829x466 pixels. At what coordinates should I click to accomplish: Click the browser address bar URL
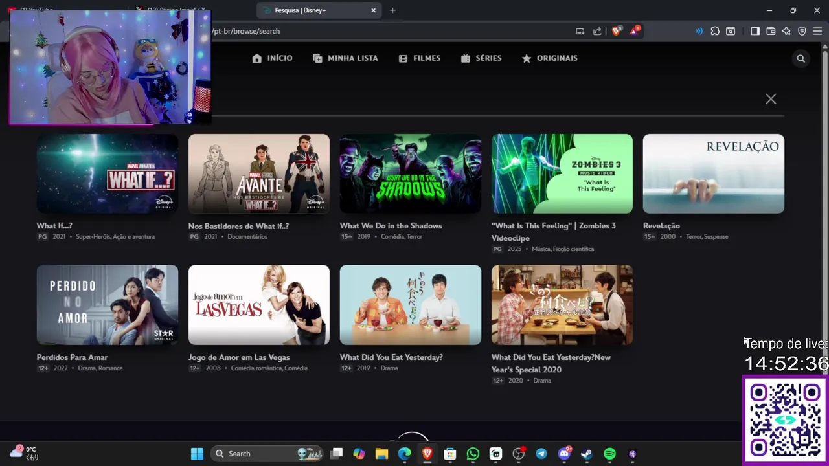pyautogui.click(x=246, y=31)
